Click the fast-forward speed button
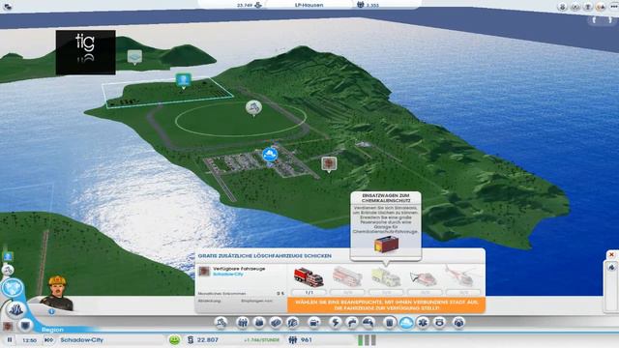619x348 pixels. [49, 339]
